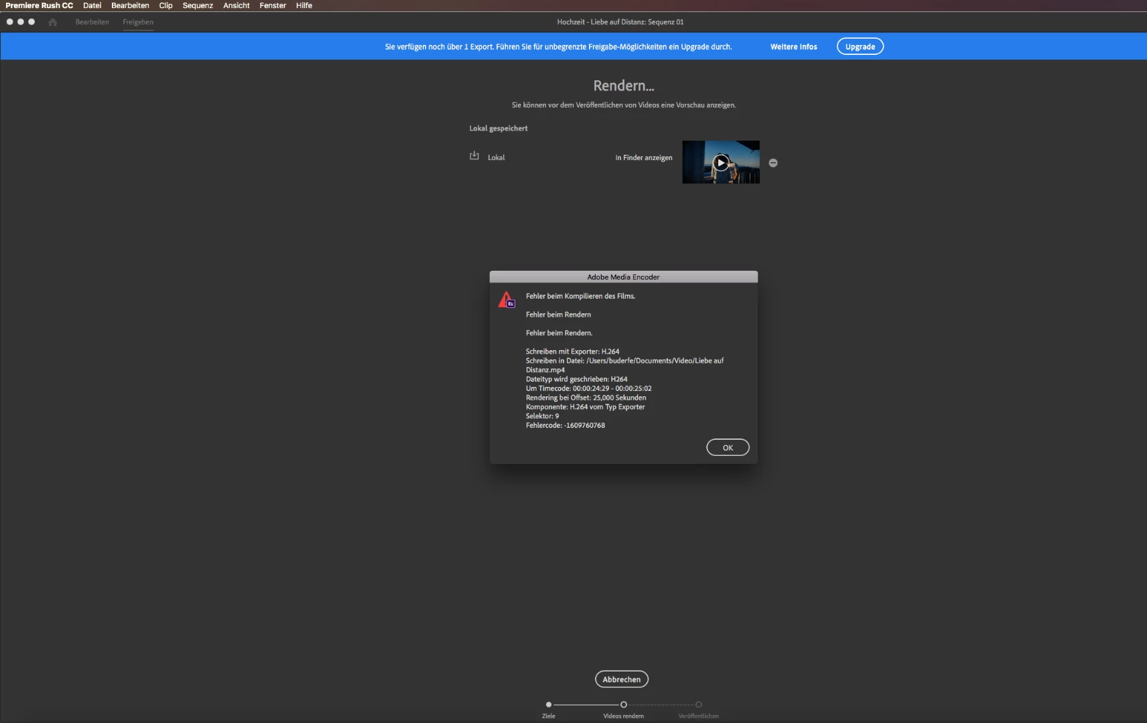This screenshot has width=1147, height=723.
Task: Click the remove icon next to video thumbnail
Action: tap(773, 163)
